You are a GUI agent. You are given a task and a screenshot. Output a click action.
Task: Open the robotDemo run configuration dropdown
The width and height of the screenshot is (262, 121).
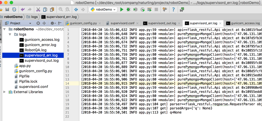coord(103,9)
